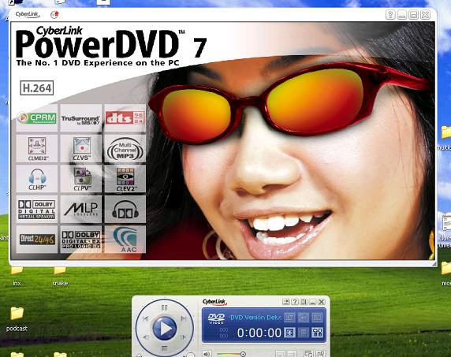Screen dimensions: 451x357
Task: Click the DVD Video logo in display
Action: [216, 318]
